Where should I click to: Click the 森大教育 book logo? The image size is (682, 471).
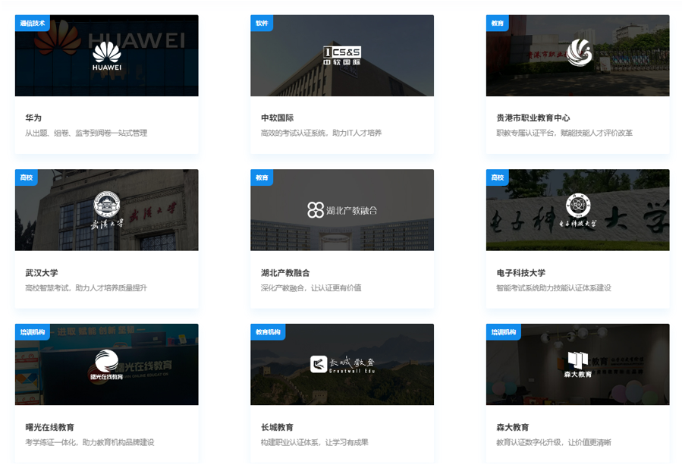tap(578, 364)
